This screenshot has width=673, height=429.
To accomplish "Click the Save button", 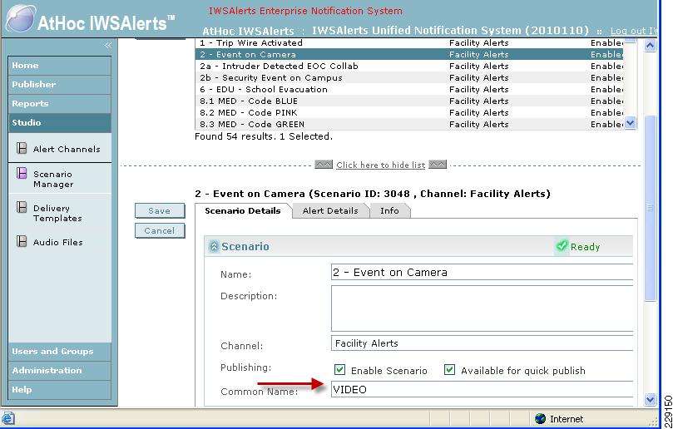I will [160, 210].
